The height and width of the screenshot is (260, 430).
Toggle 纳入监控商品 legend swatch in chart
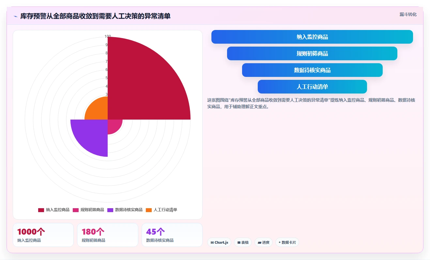tap(41, 210)
